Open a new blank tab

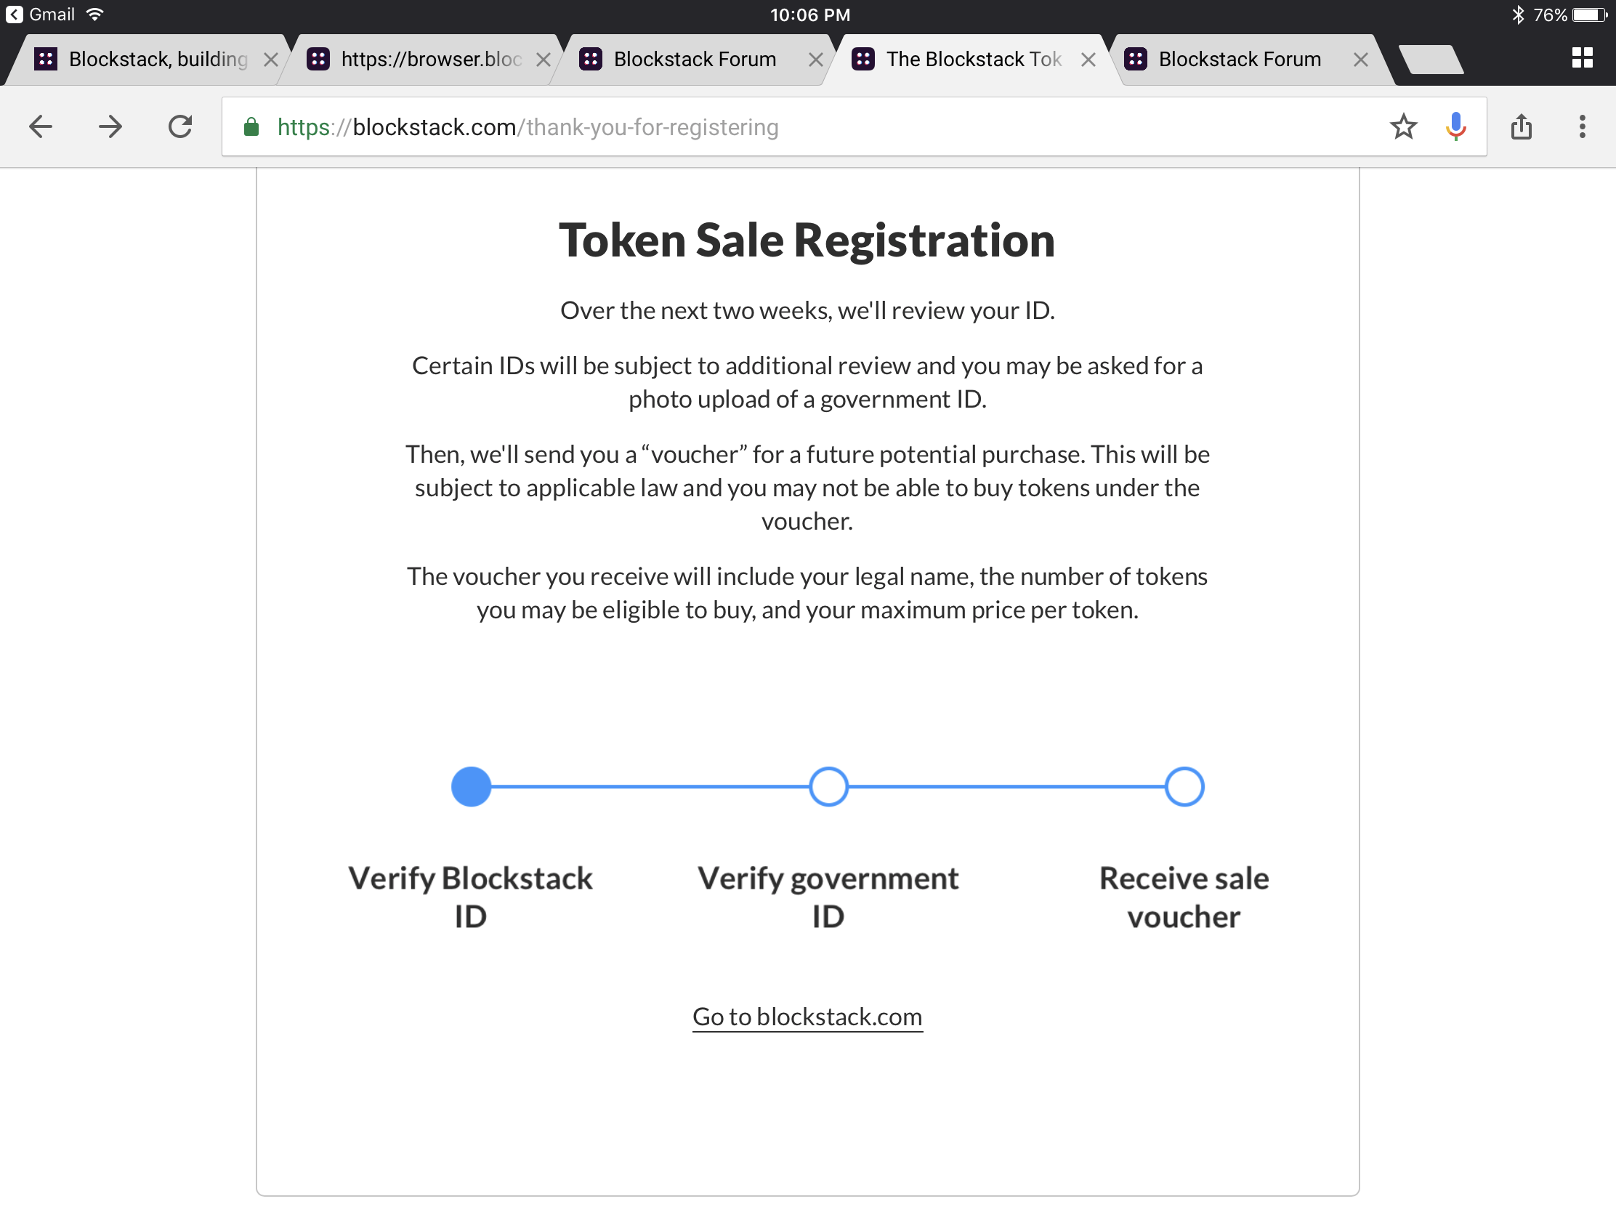pyautogui.click(x=1431, y=59)
